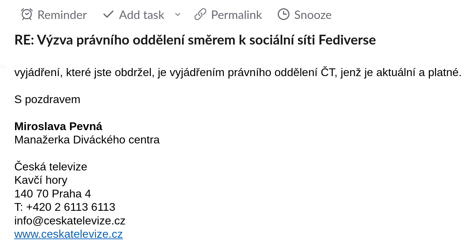Click the info@ceskatelevize.cz email address
The height and width of the screenshot is (249, 473).
[70, 221]
